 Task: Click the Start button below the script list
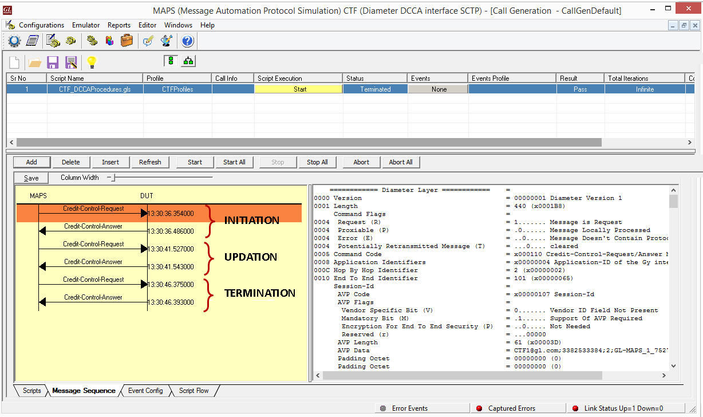pos(195,162)
